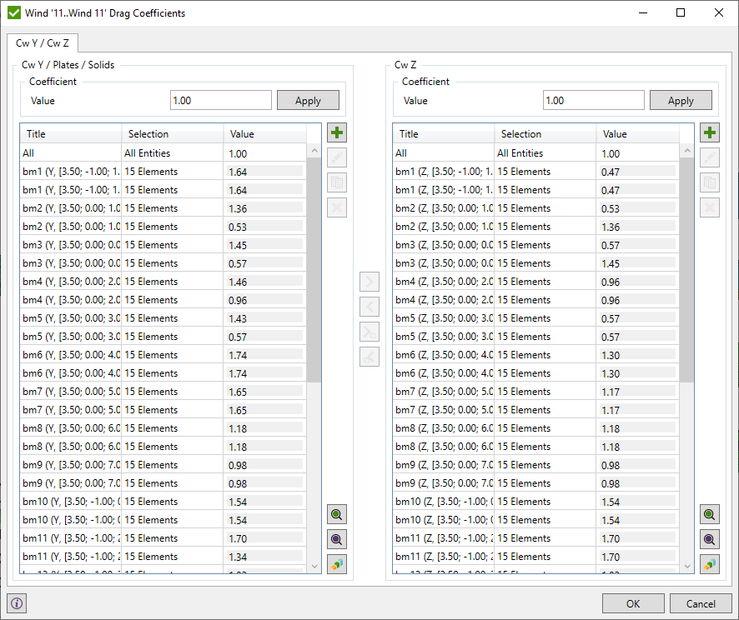The width and height of the screenshot is (739, 620).
Task: Open the 3D view with the colored cubes icon
Action: pyautogui.click(x=337, y=564)
